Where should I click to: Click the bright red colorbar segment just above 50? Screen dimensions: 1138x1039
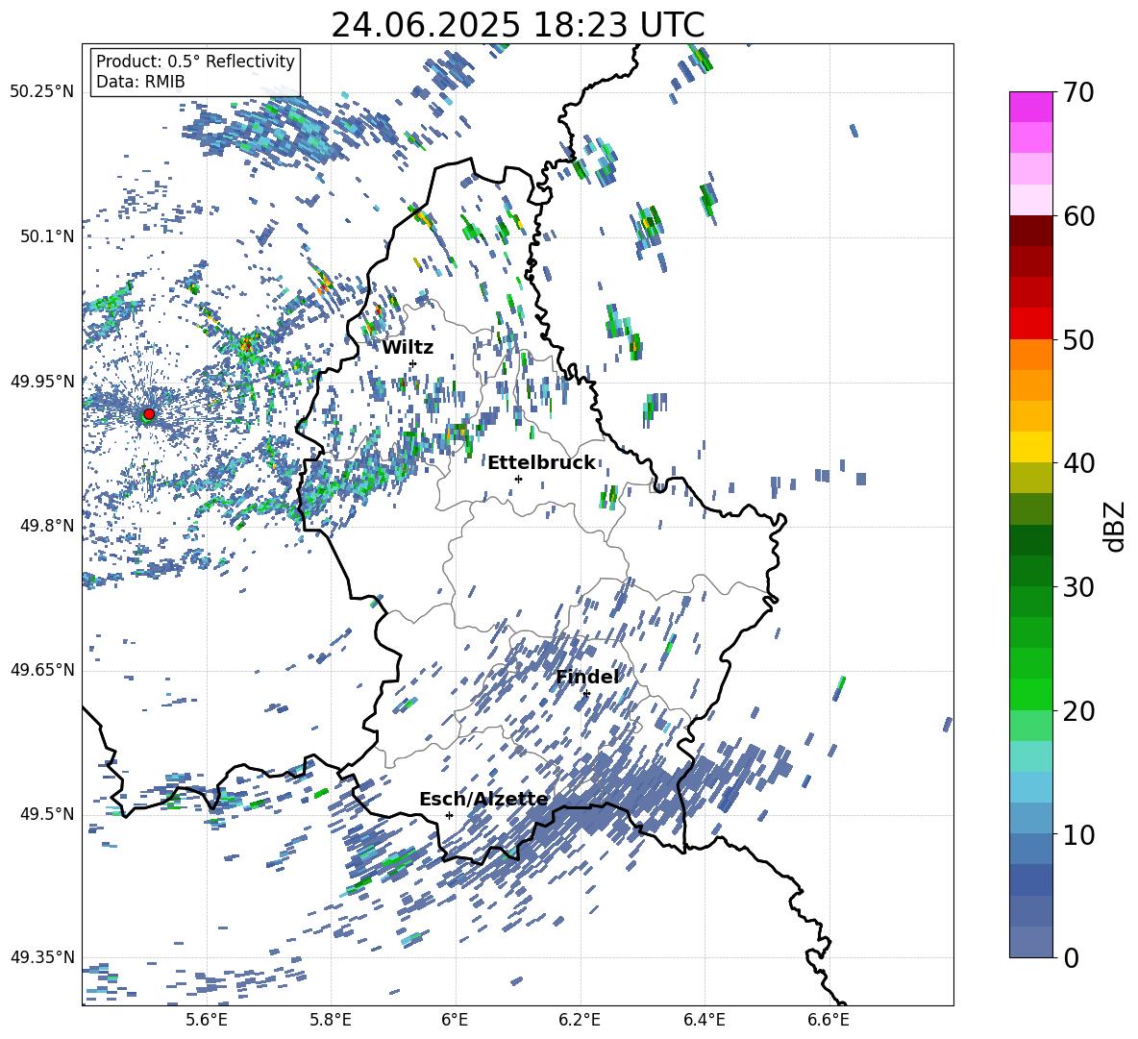[x=1030, y=323]
